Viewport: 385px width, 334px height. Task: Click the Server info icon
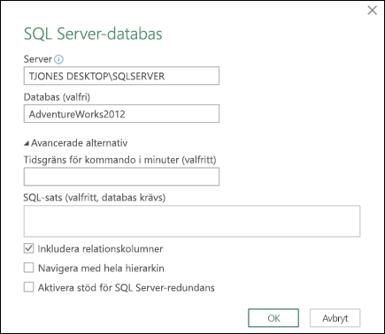click(x=58, y=59)
